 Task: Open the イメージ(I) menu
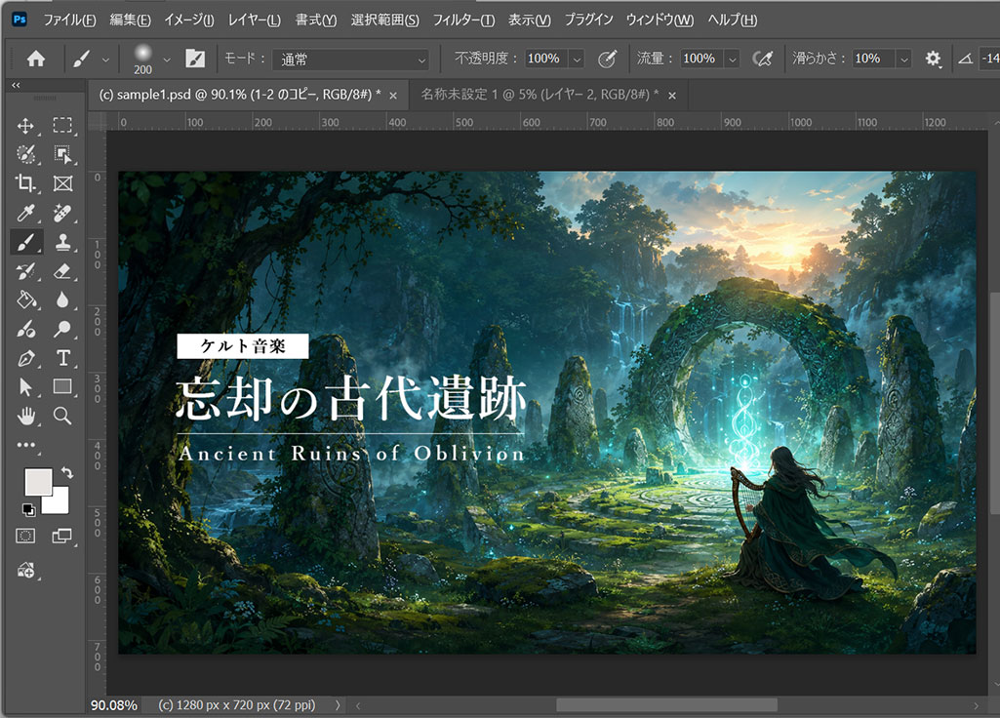pyautogui.click(x=188, y=20)
